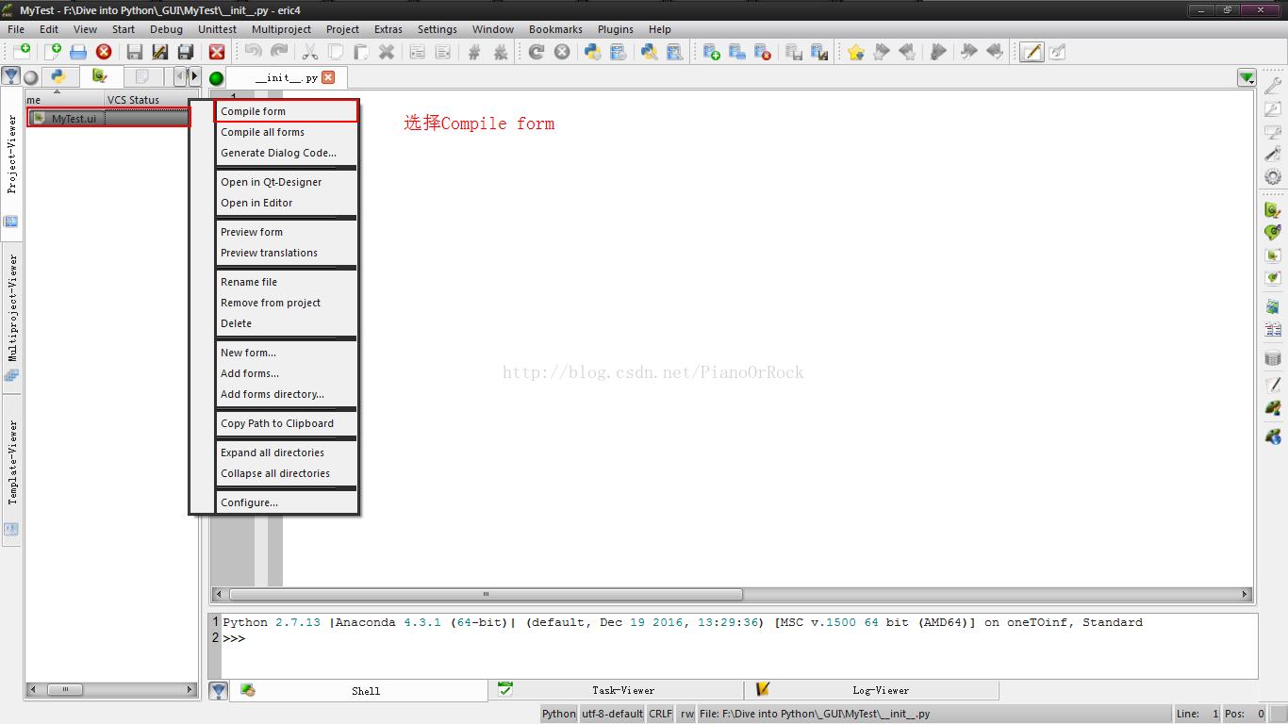
Task: Close the __init__.py editor tab
Action: tap(328, 77)
